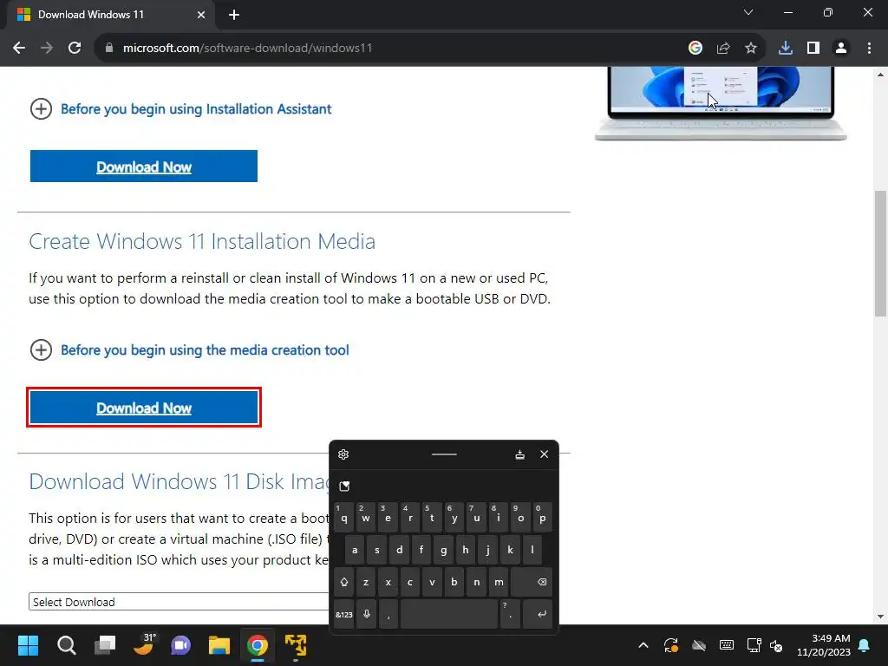Click the Create Windows 11 Installation Media heading
This screenshot has height=666, width=888.
point(202,241)
